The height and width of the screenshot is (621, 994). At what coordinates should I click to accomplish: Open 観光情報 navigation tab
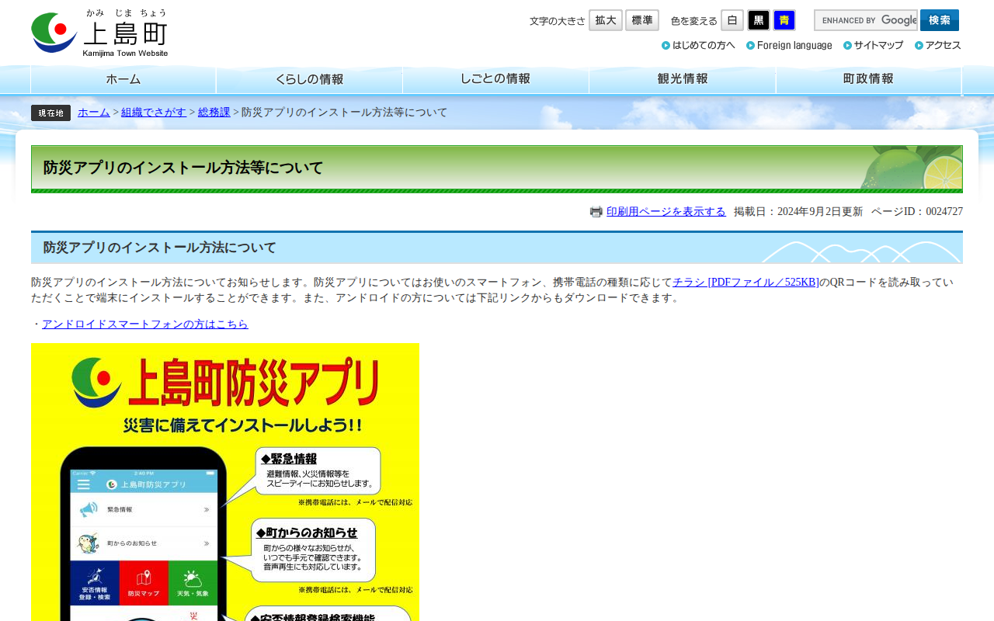[x=683, y=80]
